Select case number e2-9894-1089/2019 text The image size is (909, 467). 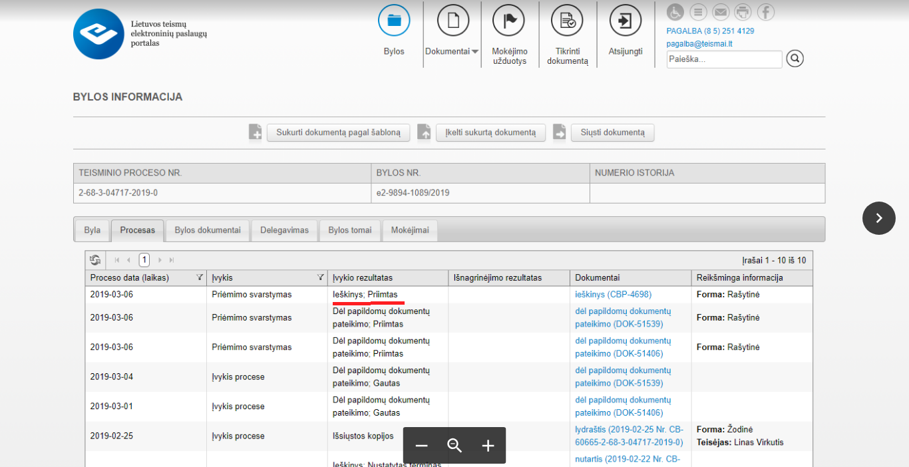(x=413, y=193)
